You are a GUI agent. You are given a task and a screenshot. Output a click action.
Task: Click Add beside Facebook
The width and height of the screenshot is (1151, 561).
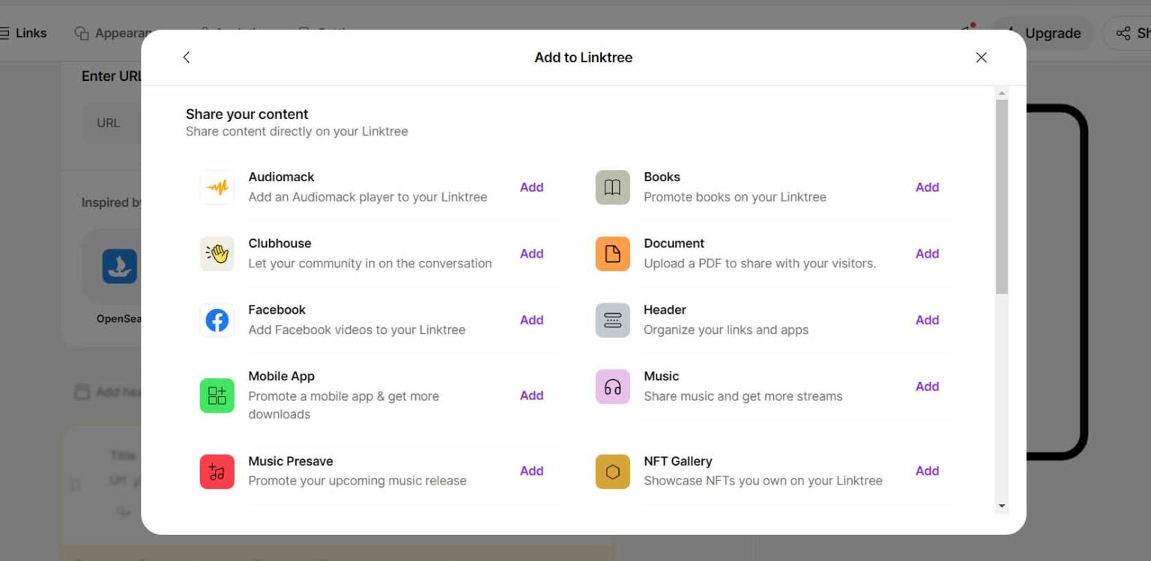click(x=532, y=320)
